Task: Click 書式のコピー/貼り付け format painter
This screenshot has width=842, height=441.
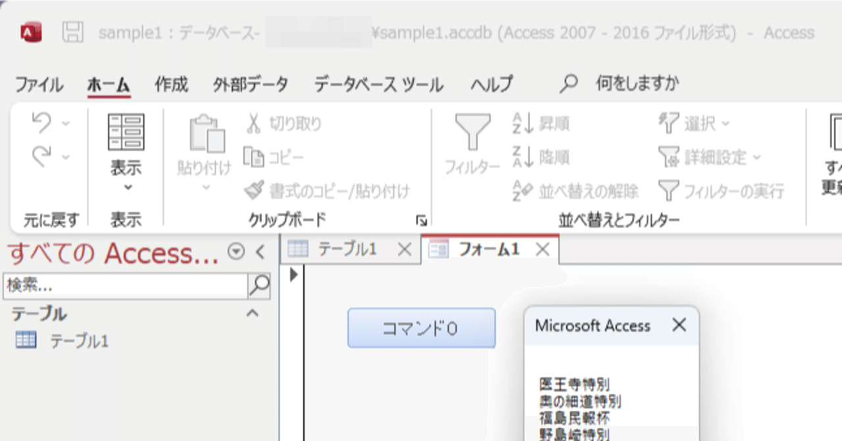Action: 327,191
